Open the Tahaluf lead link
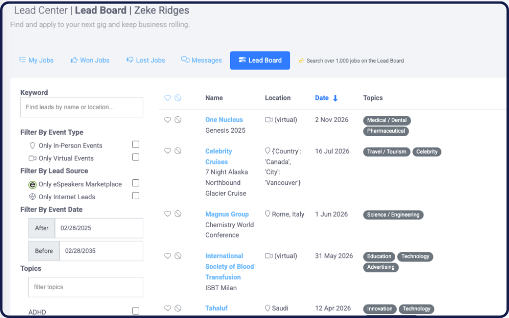Image resolution: width=509 pixels, height=318 pixels. [216, 308]
